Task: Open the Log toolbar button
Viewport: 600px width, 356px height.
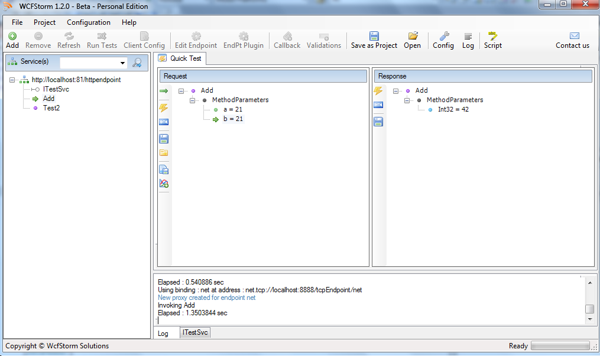Action: coord(468,40)
